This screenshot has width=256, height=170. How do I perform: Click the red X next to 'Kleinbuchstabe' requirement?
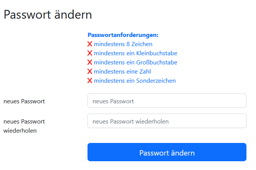(x=90, y=53)
